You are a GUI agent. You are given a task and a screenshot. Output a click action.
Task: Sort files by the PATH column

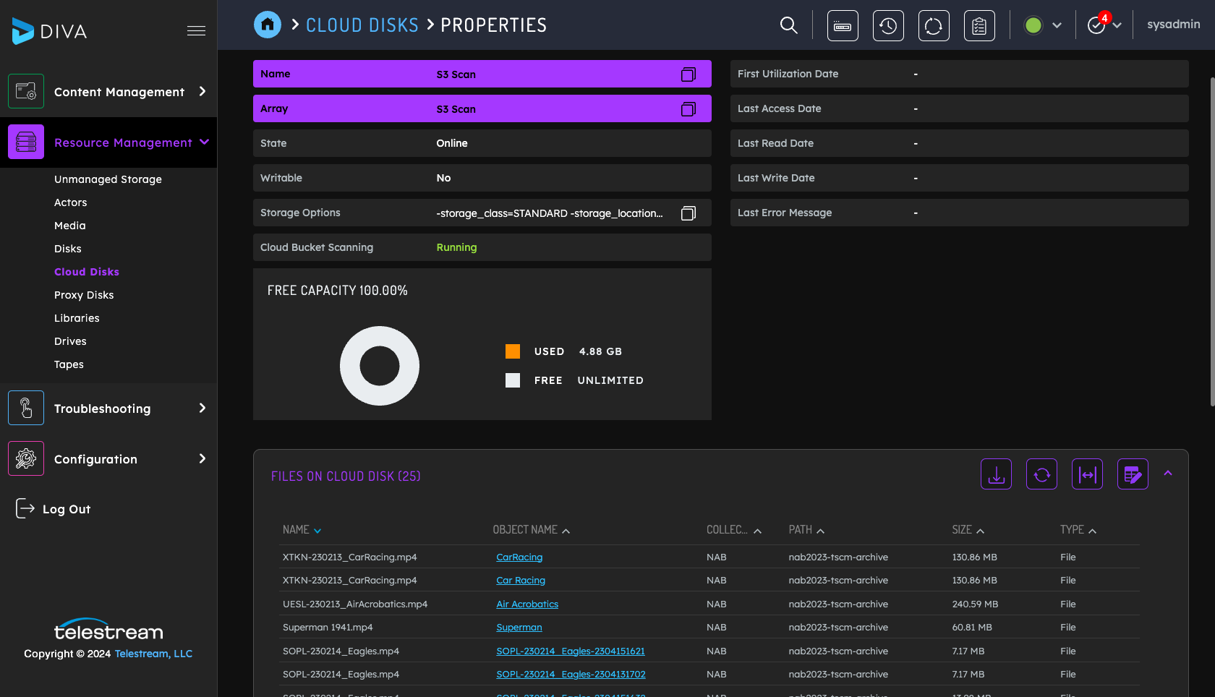point(806,530)
